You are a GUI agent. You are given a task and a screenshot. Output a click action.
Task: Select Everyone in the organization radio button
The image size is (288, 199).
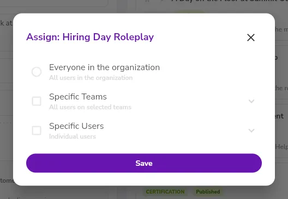[37, 72]
